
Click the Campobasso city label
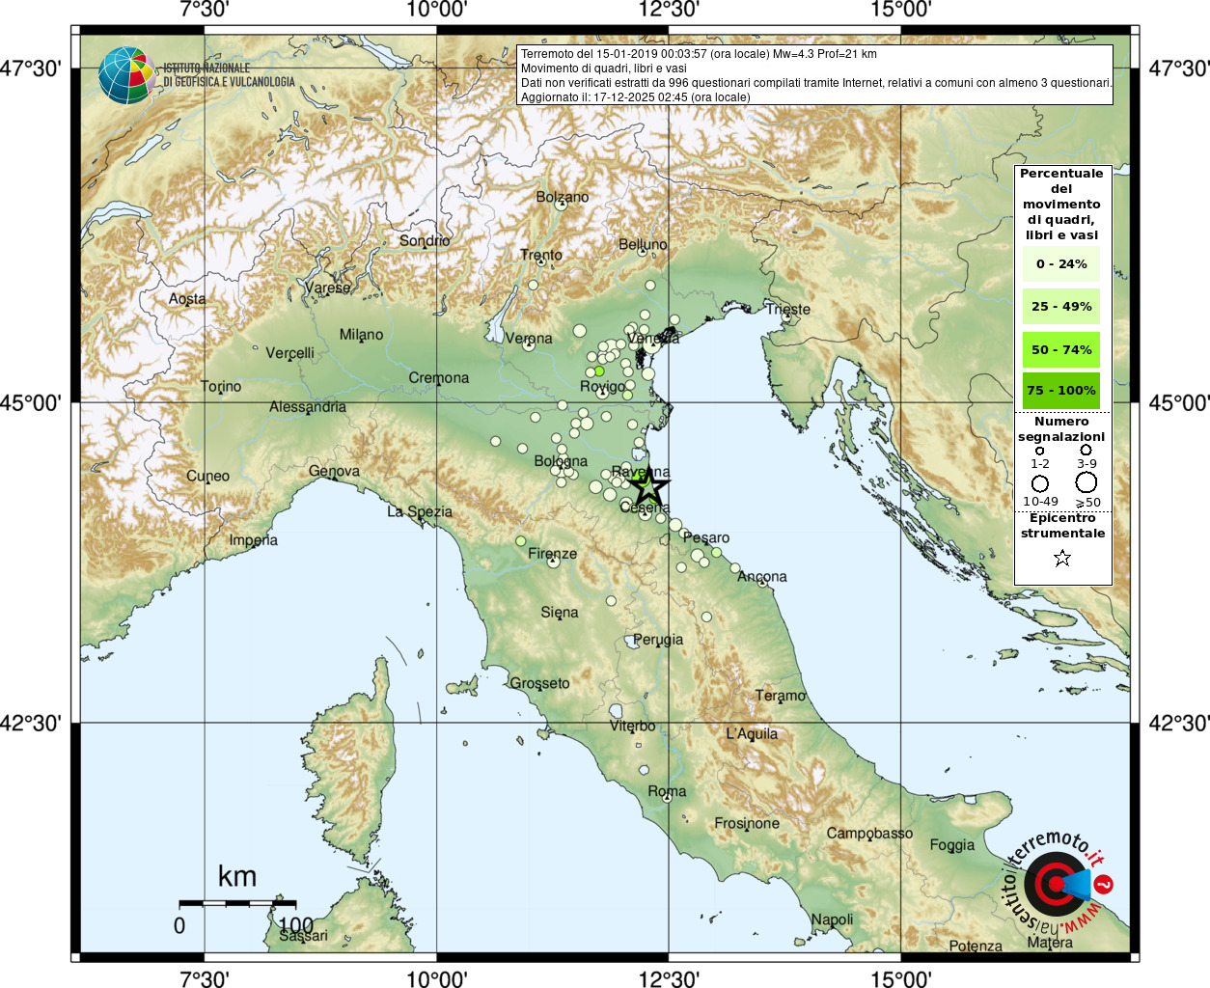(869, 833)
